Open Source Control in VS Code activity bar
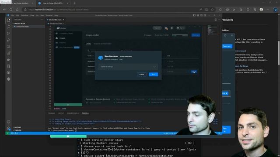The width and height of the screenshot is (280, 157). [8, 34]
